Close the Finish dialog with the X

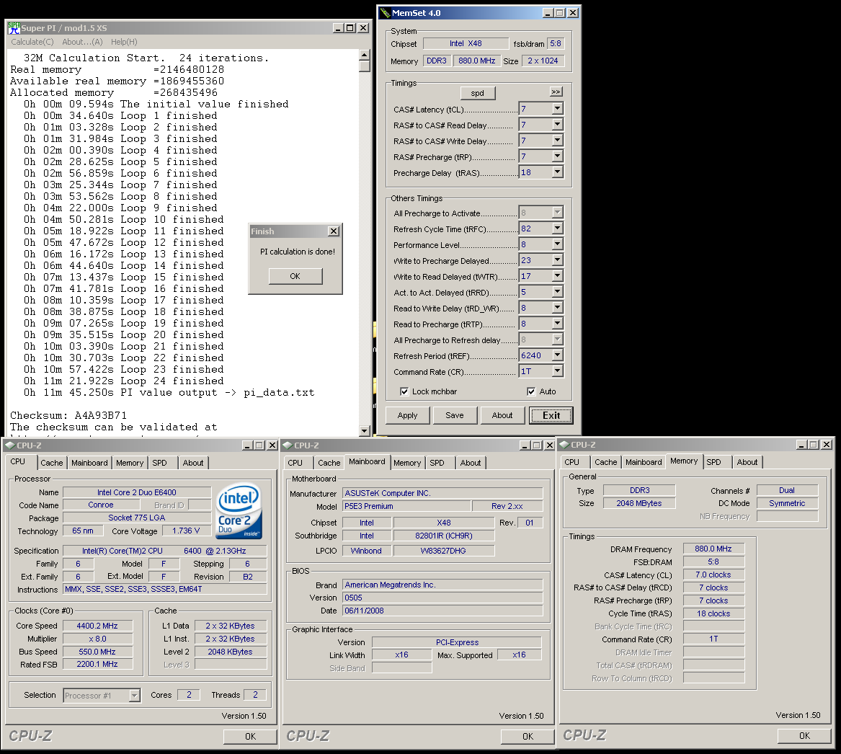tap(334, 231)
